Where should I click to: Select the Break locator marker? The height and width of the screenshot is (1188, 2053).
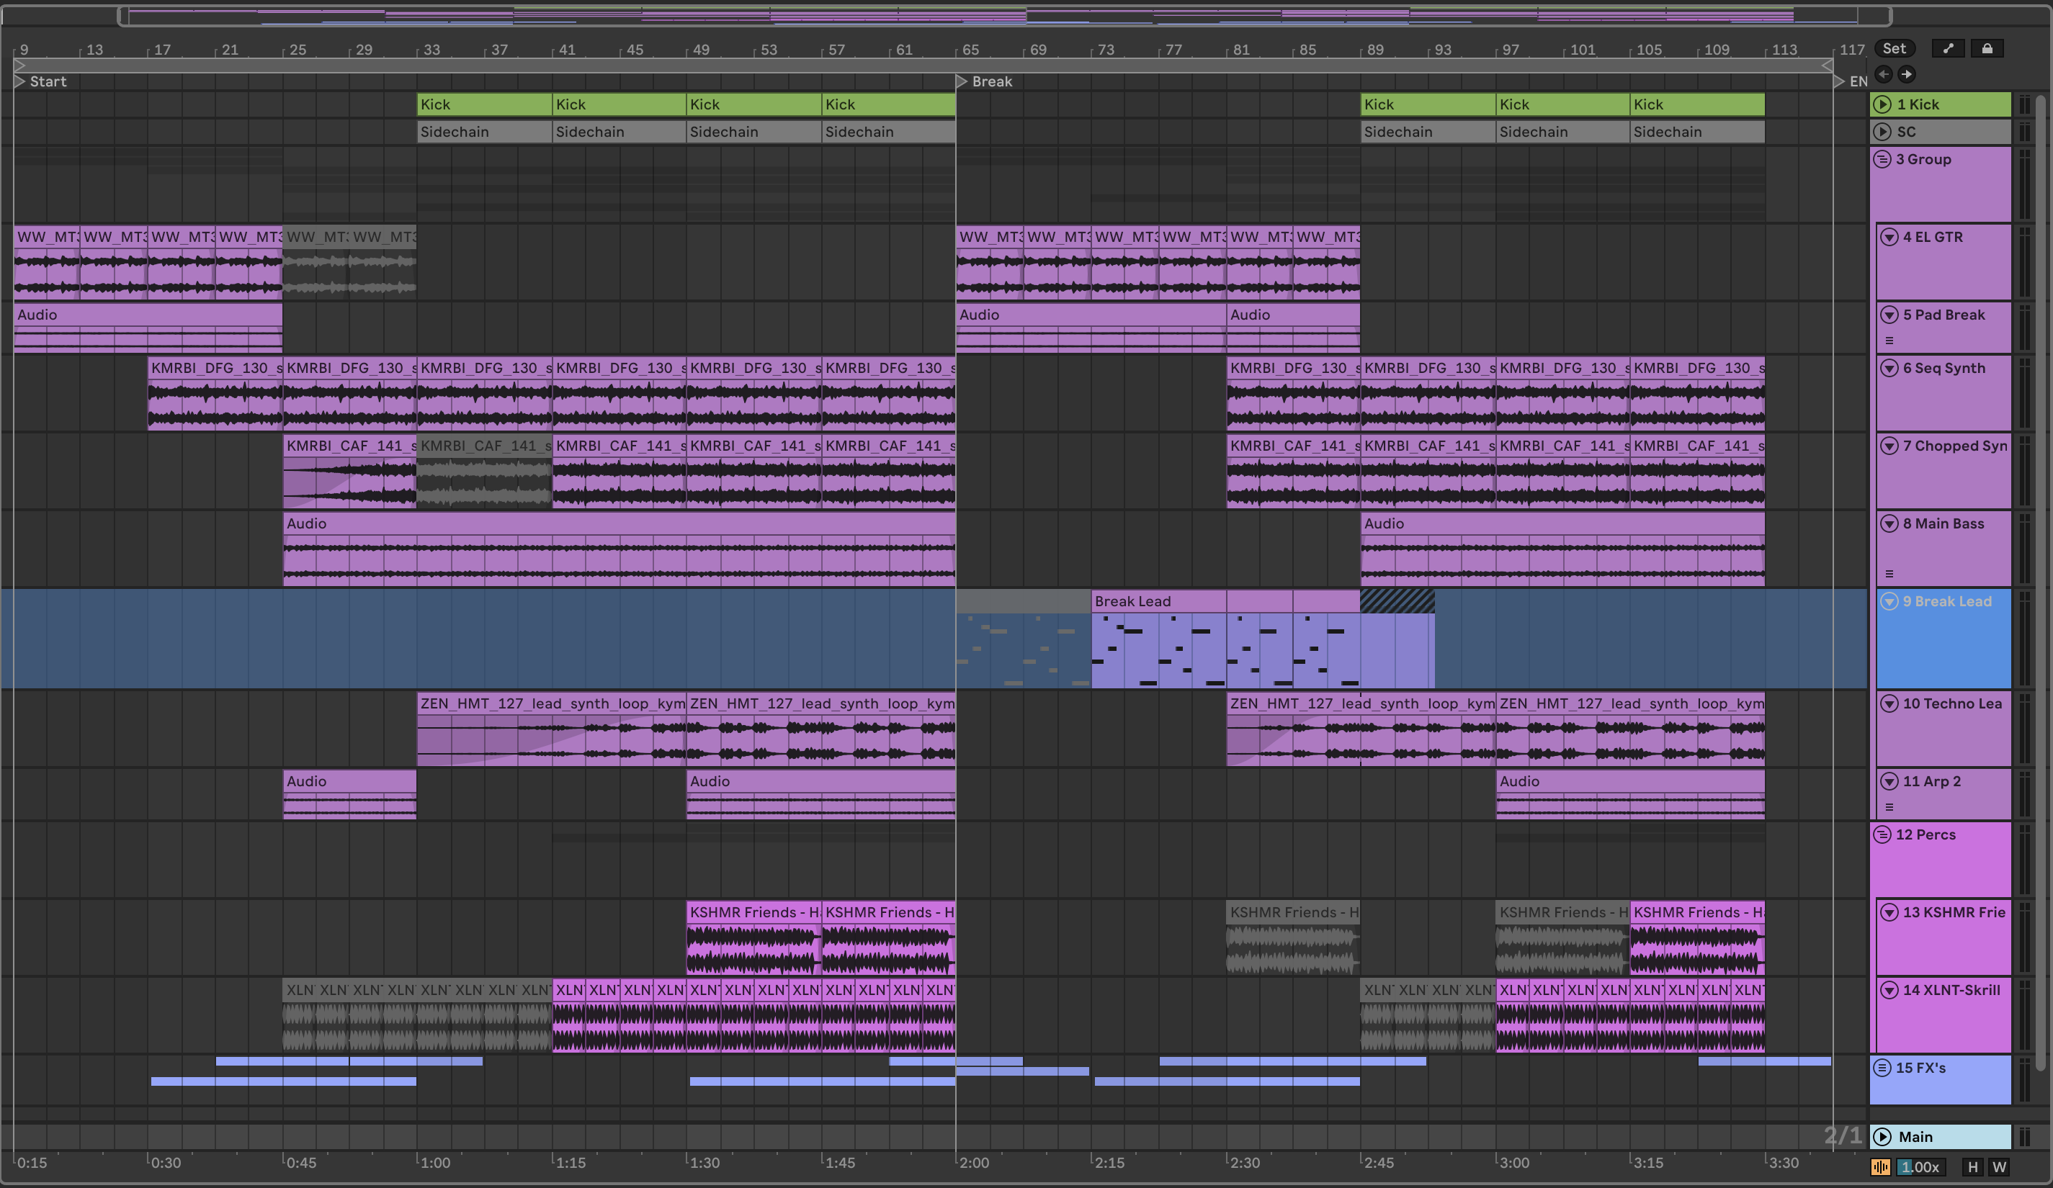[962, 81]
